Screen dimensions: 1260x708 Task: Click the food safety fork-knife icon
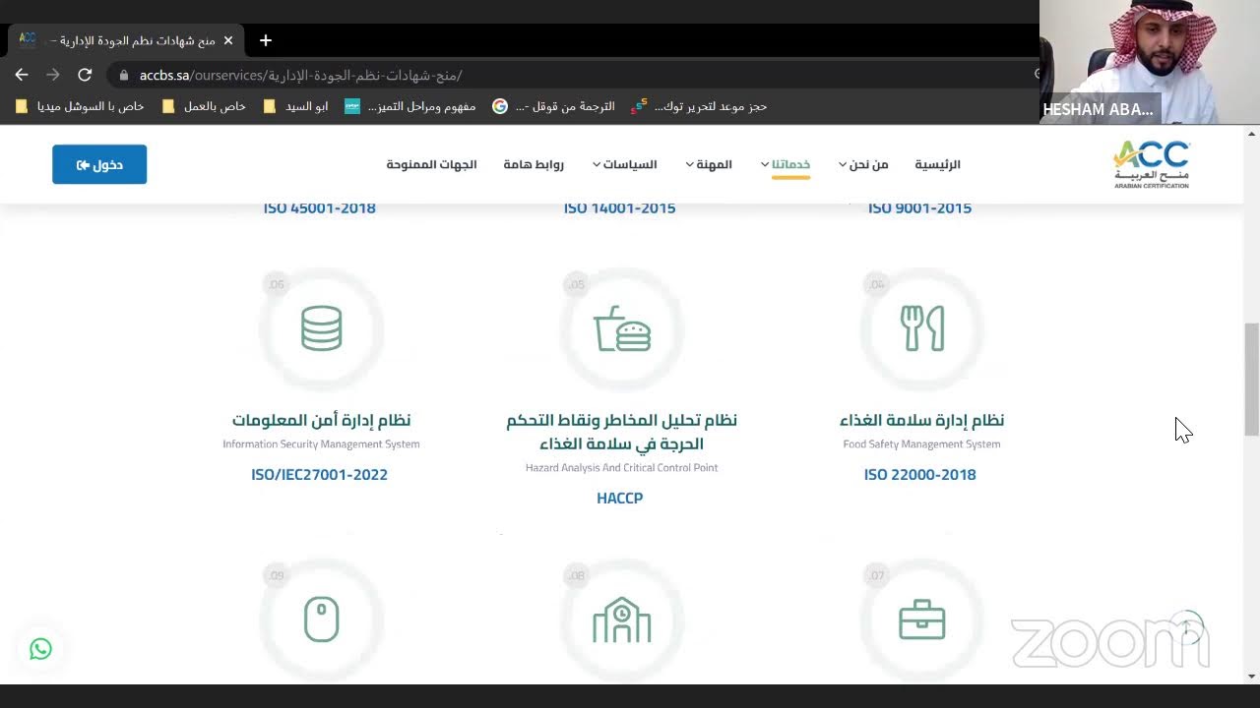922,328
